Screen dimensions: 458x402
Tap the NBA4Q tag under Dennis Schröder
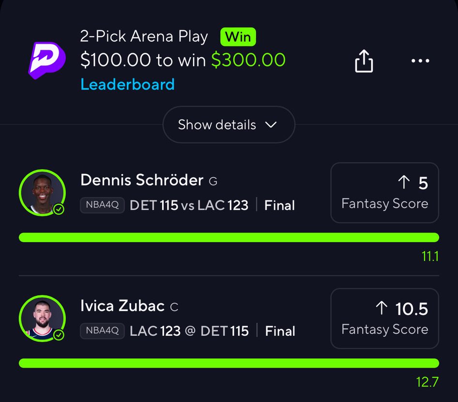102,205
